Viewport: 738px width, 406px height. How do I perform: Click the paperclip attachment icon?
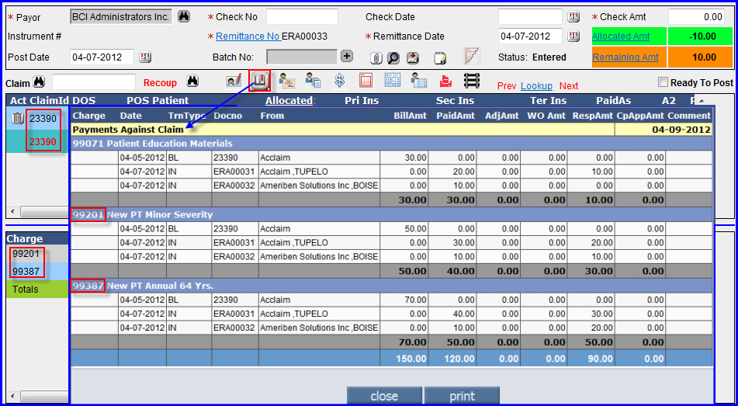click(376, 58)
